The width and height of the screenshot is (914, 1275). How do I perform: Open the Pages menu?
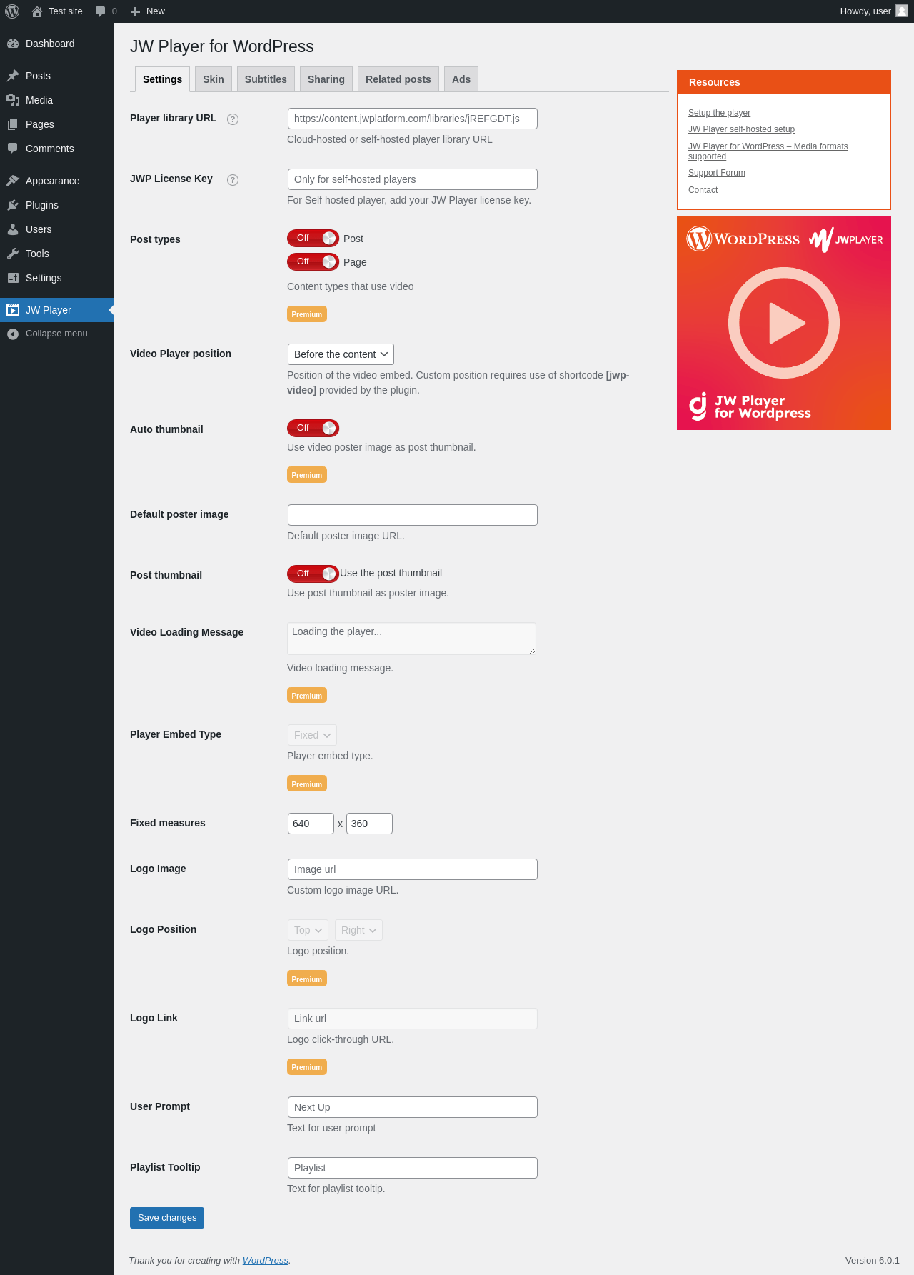pos(57,124)
